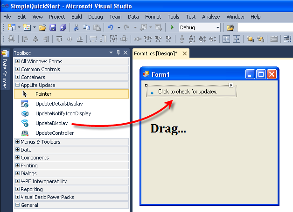Image resolution: width=293 pixels, height=212 pixels.
Task: Expand the Menus & Toolbars section
Action: point(17,142)
